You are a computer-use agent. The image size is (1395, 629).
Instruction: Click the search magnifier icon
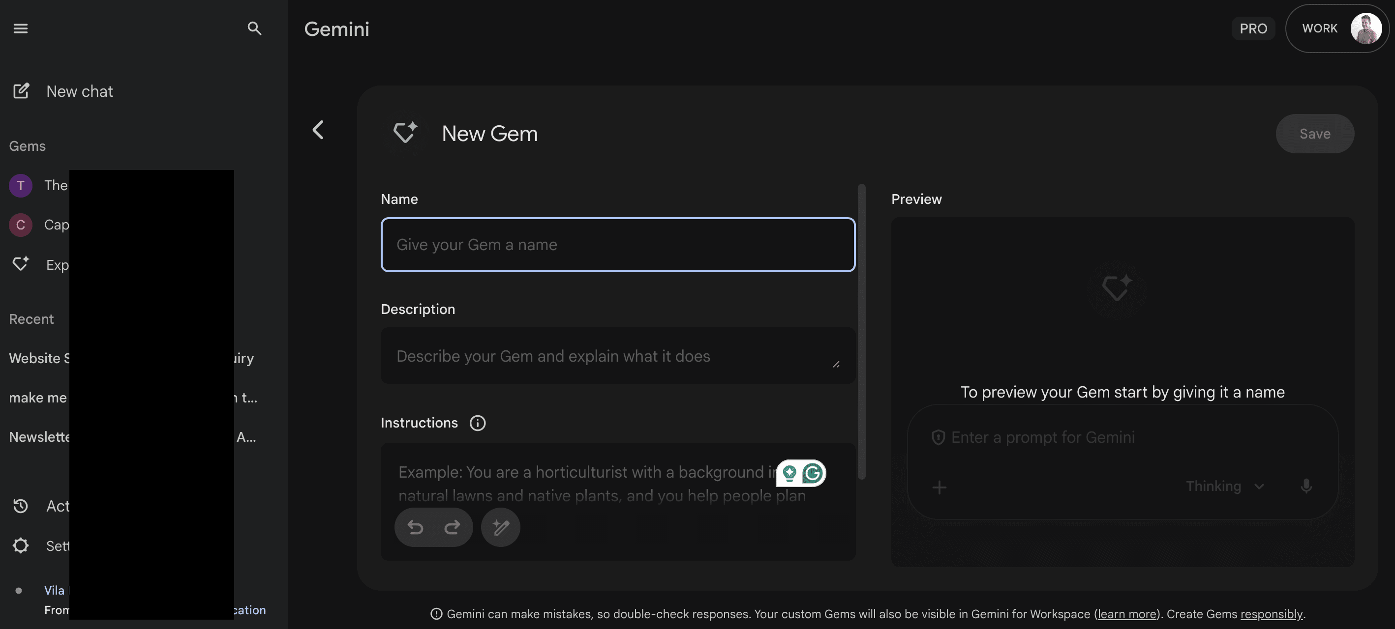(254, 28)
